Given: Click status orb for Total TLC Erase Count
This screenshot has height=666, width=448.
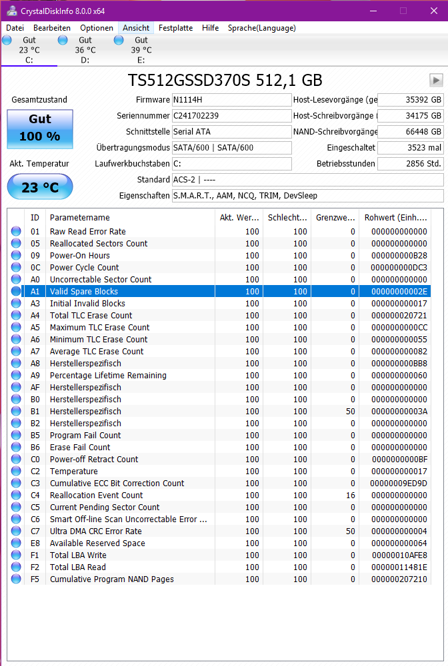Looking at the screenshot, I should click(x=16, y=315).
